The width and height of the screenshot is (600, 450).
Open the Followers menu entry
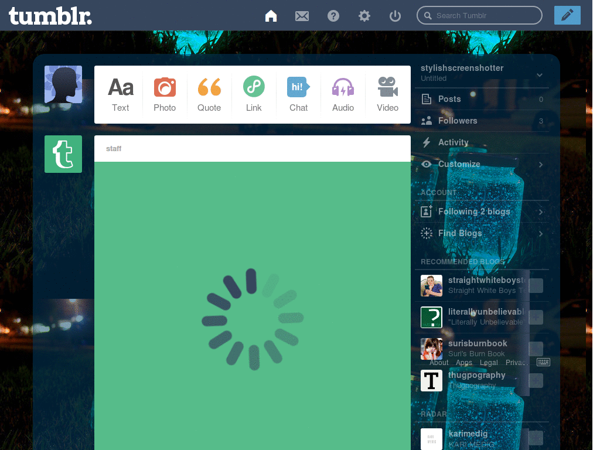coord(482,121)
